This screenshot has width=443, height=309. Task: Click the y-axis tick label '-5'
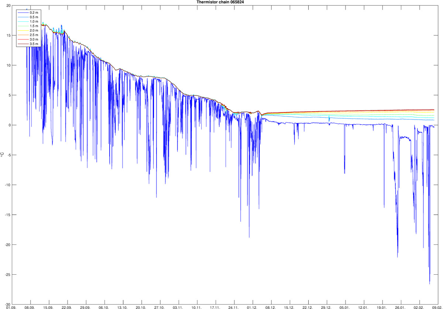pyautogui.click(x=9, y=155)
